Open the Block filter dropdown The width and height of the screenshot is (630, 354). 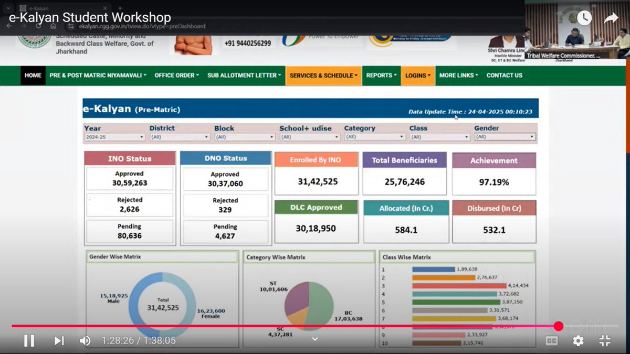pyautogui.click(x=245, y=137)
